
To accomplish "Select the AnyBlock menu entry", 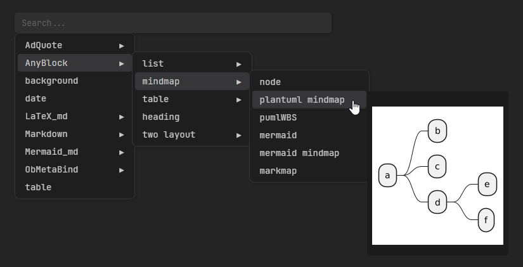I will (x=46, y=63).
